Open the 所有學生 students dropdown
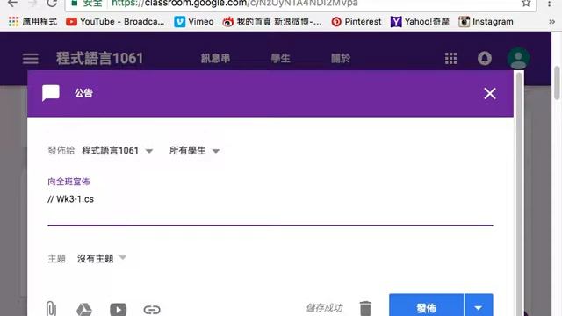562x316 pixels. (x=194, y=150)
